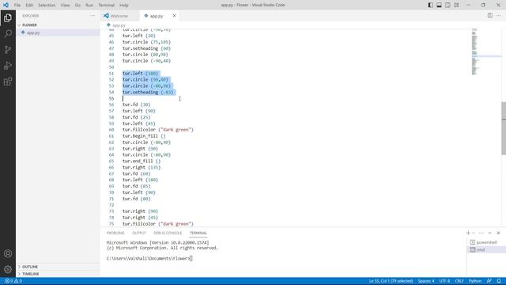Click tur.right (135) on line 66
This screenshot has width=506, height=285.
pyautogui.click(x=142, y=167)
